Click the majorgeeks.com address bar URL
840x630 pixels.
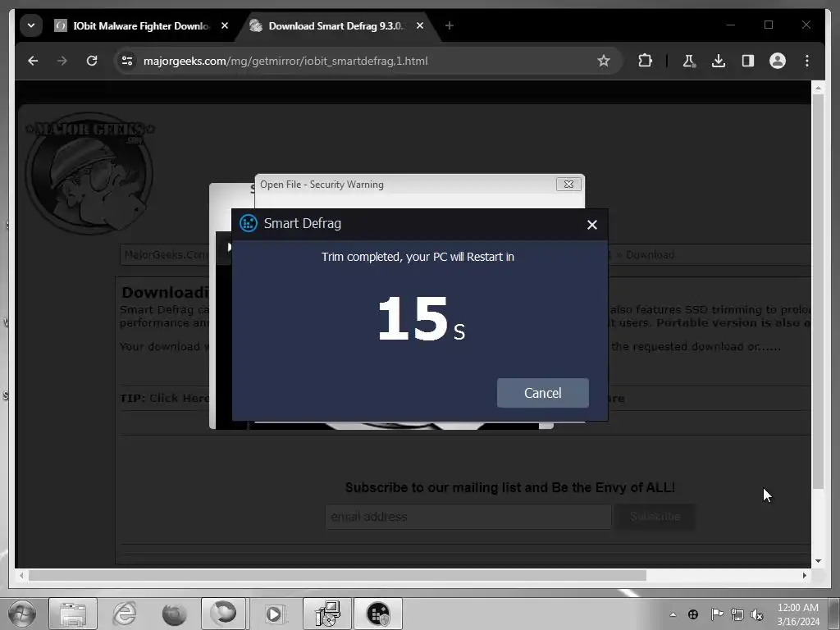[x=285, y=61]
